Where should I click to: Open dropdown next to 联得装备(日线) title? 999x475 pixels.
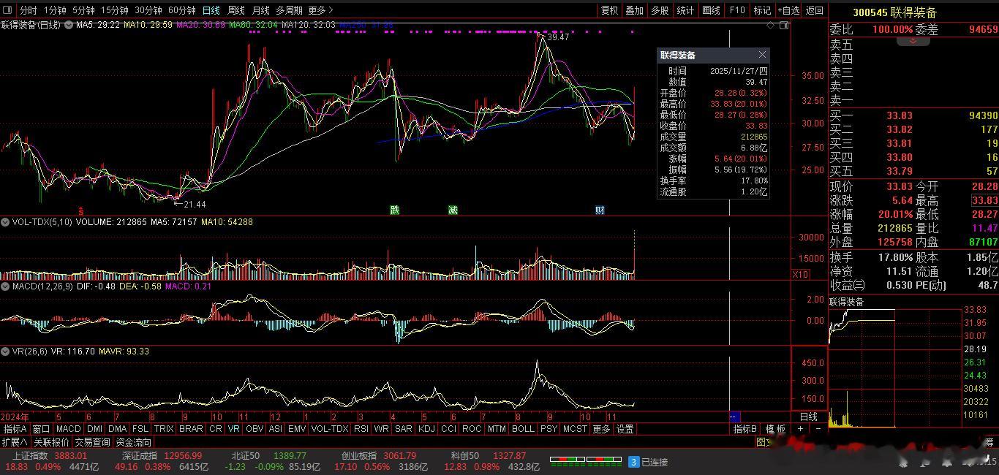pos(69,25)
